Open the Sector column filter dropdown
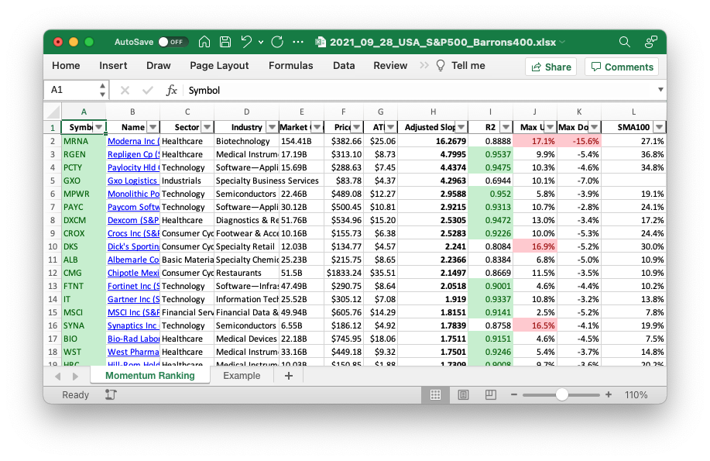 click(x=207, y=127)
